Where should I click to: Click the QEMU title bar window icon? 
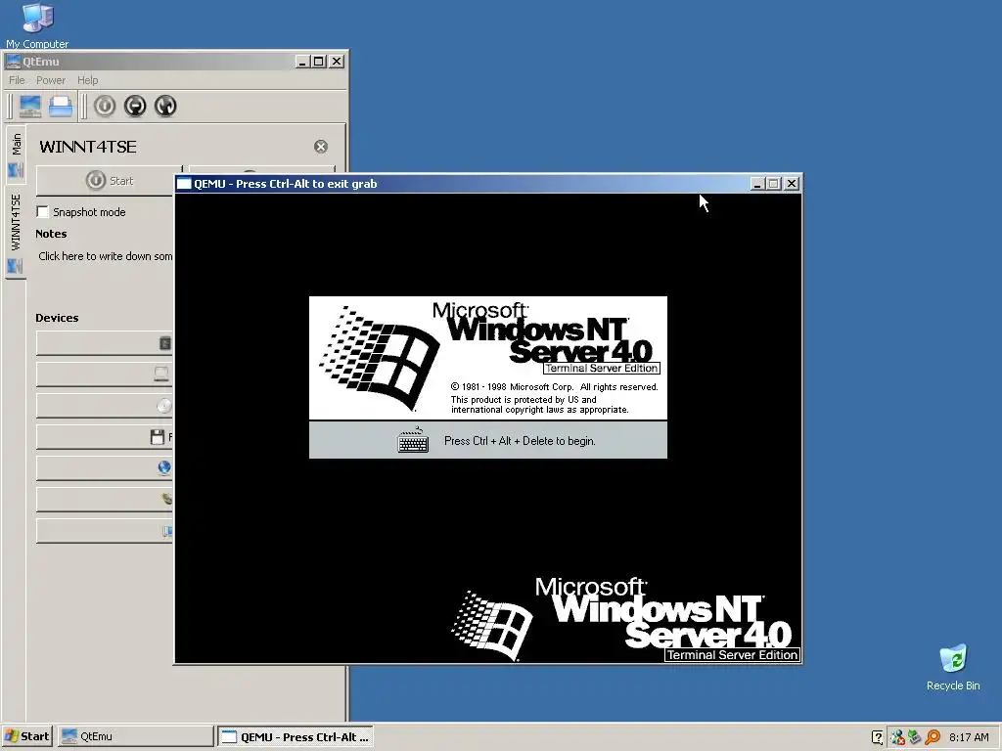[184, 184]
